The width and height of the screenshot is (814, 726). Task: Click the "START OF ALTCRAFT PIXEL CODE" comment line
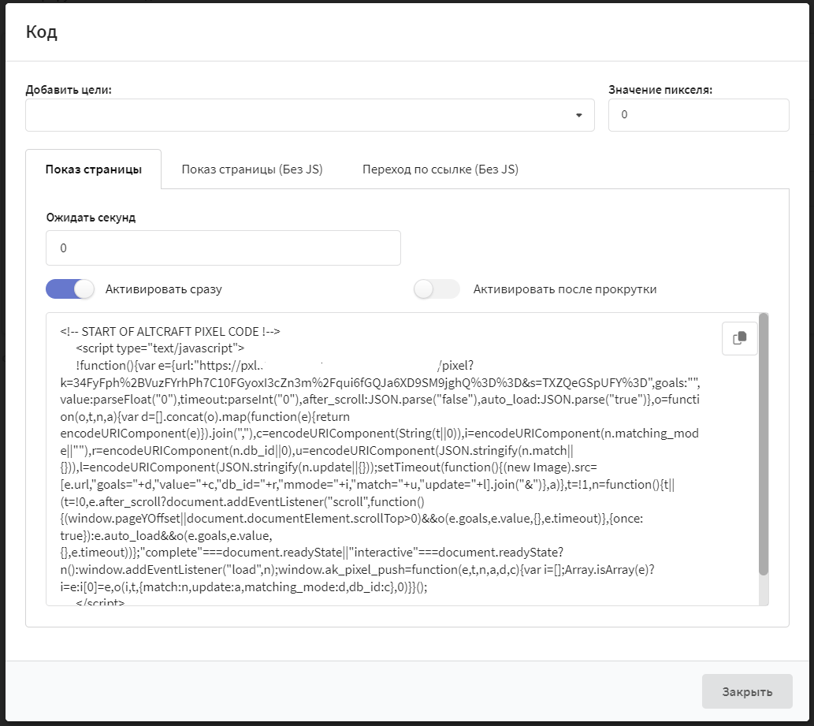170,331
